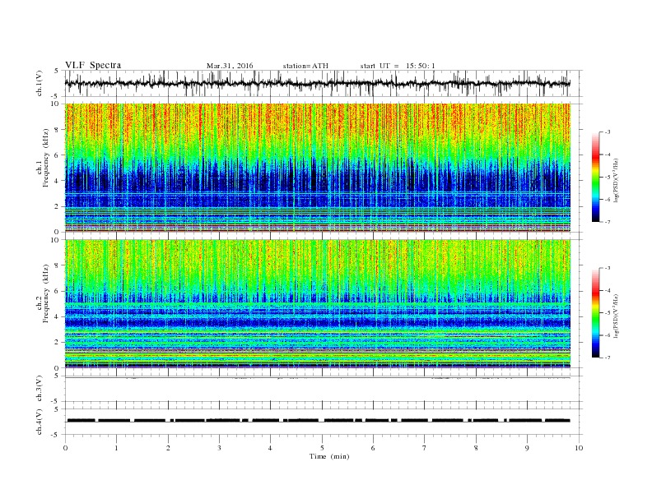Click the 'station=ATH' label

pos(305,66)
